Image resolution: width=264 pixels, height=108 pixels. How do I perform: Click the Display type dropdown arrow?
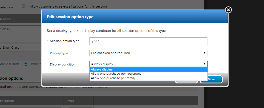(205, 53)
